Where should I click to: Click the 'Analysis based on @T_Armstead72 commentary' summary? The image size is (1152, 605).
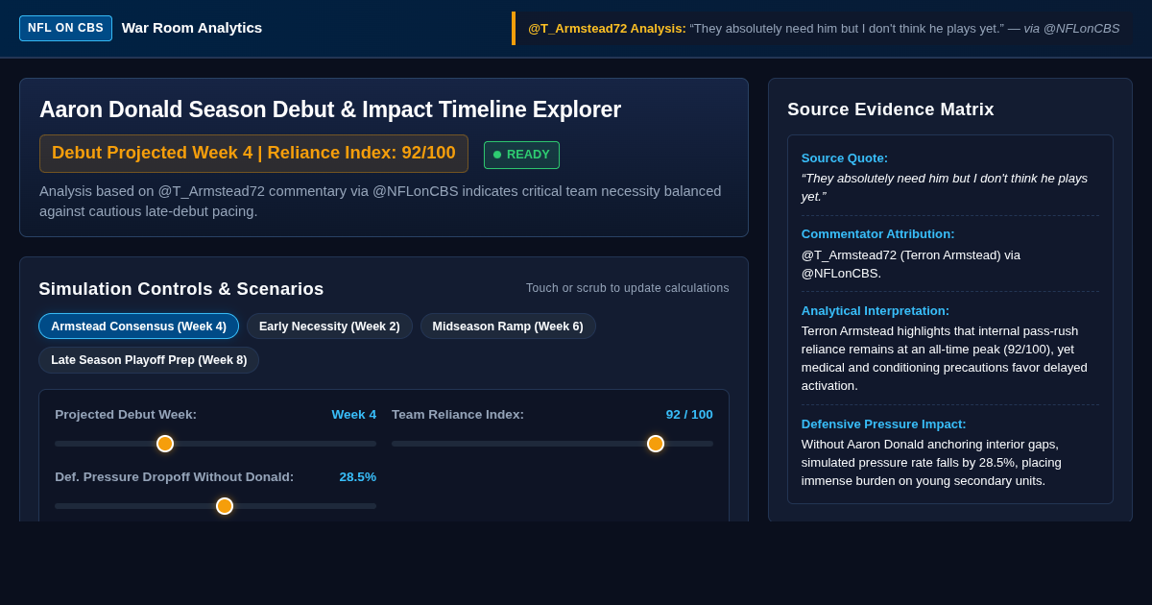[x=380, y=202]
